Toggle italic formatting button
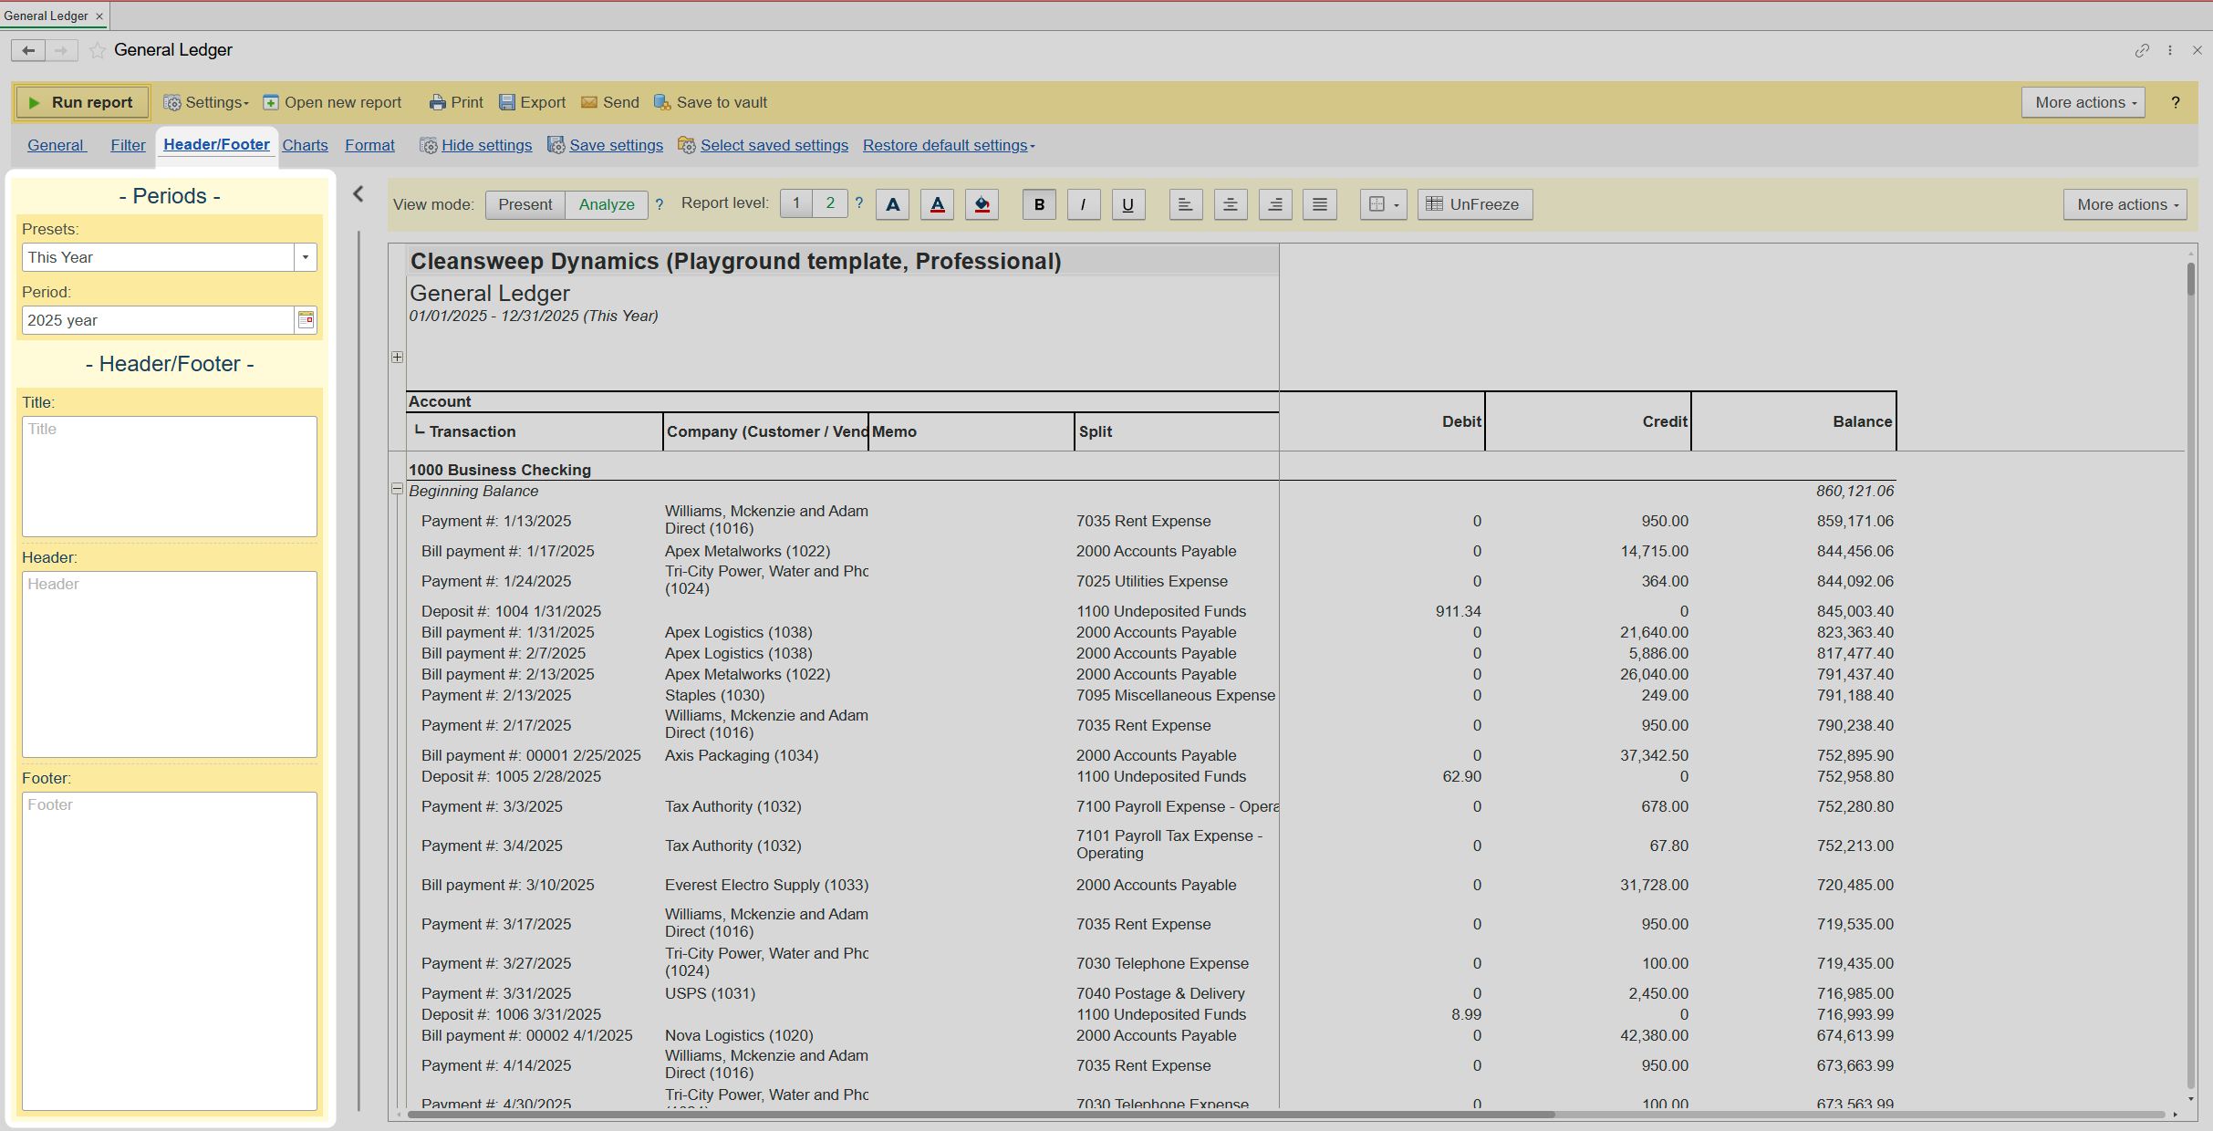Screen dimensions: 2213x1131 (x=1083, y=204)
